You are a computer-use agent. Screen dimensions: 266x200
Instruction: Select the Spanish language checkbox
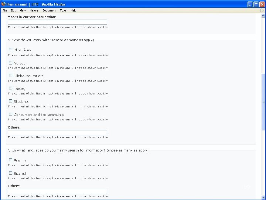(x=10, y=173)
